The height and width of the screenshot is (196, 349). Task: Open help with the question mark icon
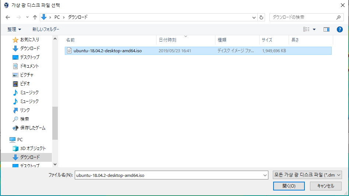[340, 29]
